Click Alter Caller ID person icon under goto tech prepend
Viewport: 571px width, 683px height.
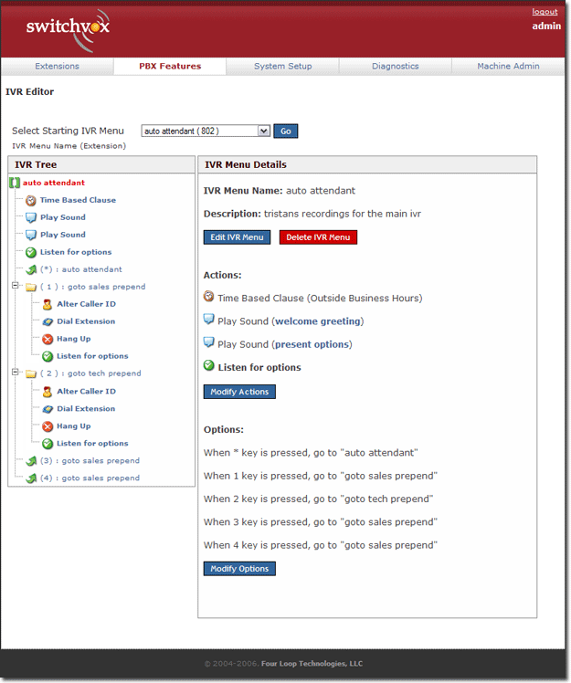point(48,392)
